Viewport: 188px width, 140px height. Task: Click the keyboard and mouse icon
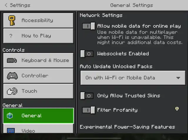pos(12,60)
